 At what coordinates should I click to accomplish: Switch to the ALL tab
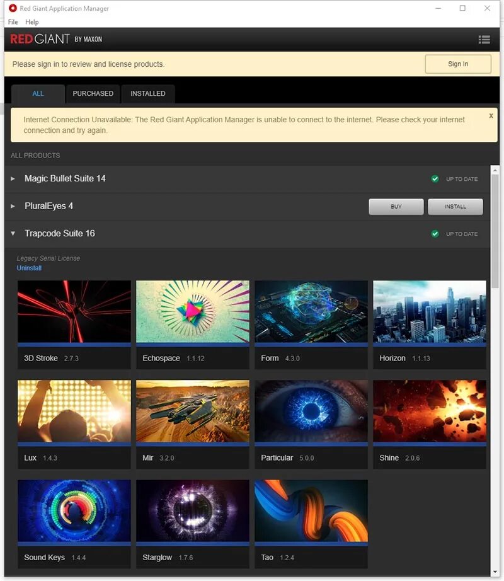38,94
